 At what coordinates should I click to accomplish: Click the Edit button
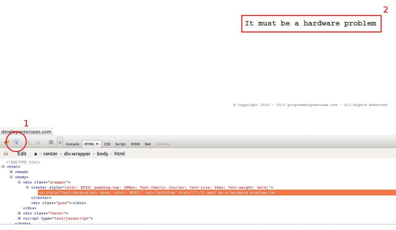tap(22, 154)
